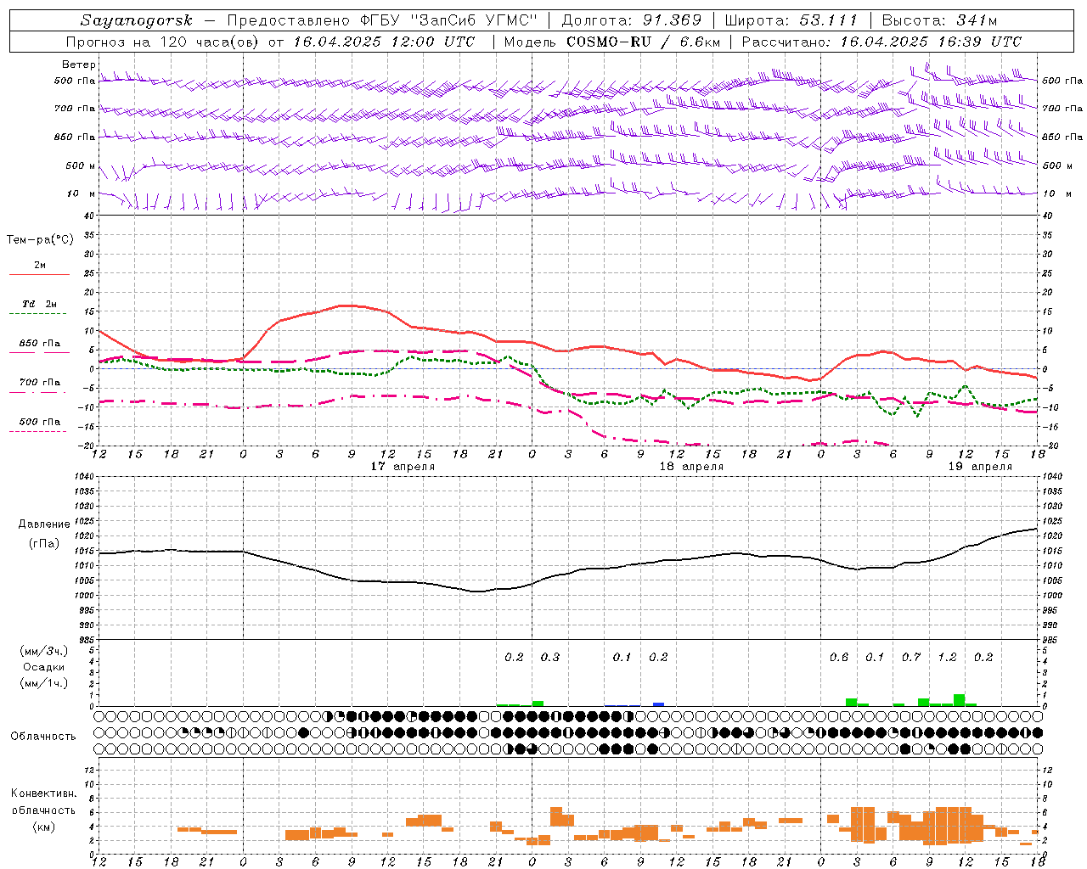1087x869 pixels.
Task: Click the 19 апреля date label
Action: tap(980, 467)
